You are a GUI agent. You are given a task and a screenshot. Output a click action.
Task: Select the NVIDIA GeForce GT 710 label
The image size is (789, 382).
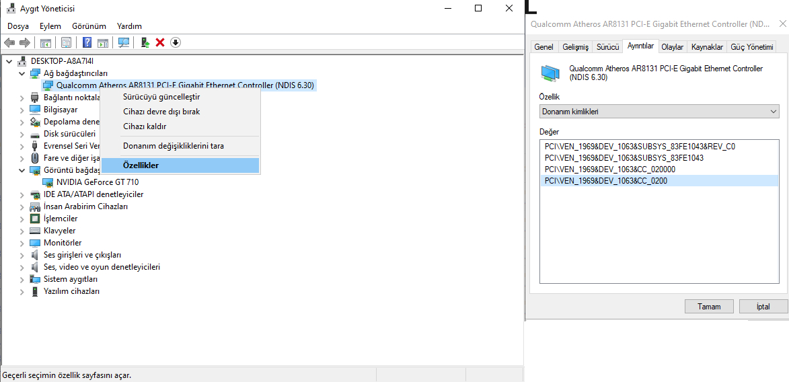point(98,182)
